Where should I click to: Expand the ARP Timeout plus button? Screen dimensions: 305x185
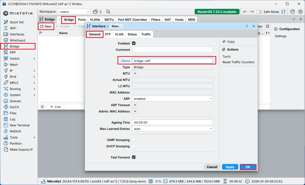pos(135,105)
